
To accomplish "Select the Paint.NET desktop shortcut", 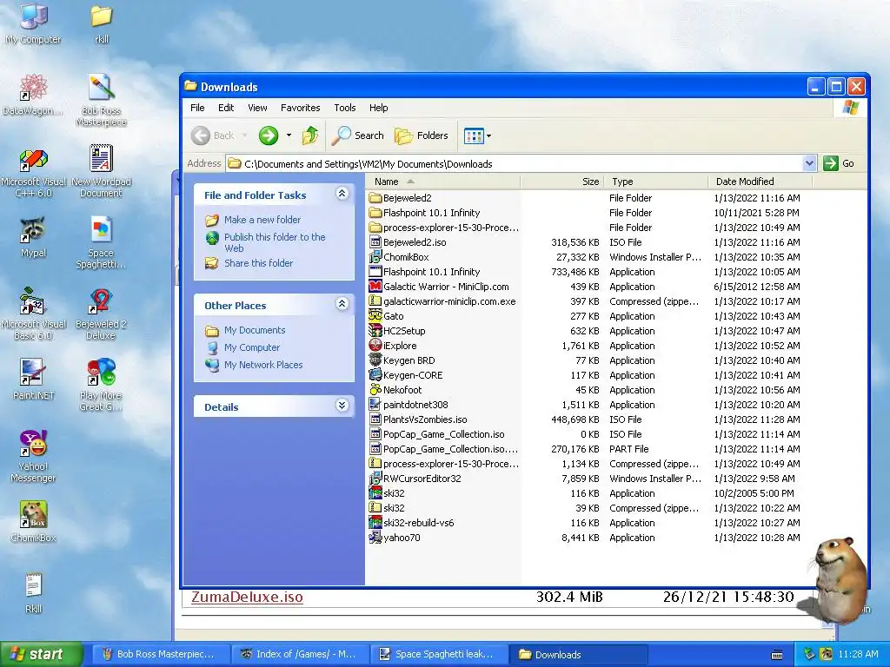I will 34,380.
